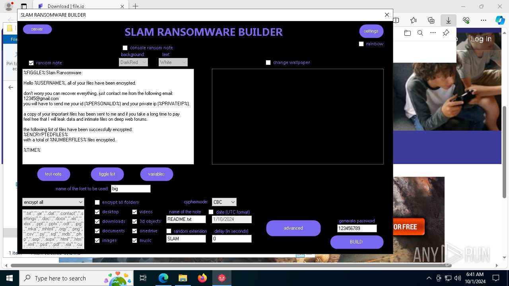Image resolution: width=509 pixels, height=286 pixels.
Task: Show hidden system tray icons
Action: tap(429, 278)
